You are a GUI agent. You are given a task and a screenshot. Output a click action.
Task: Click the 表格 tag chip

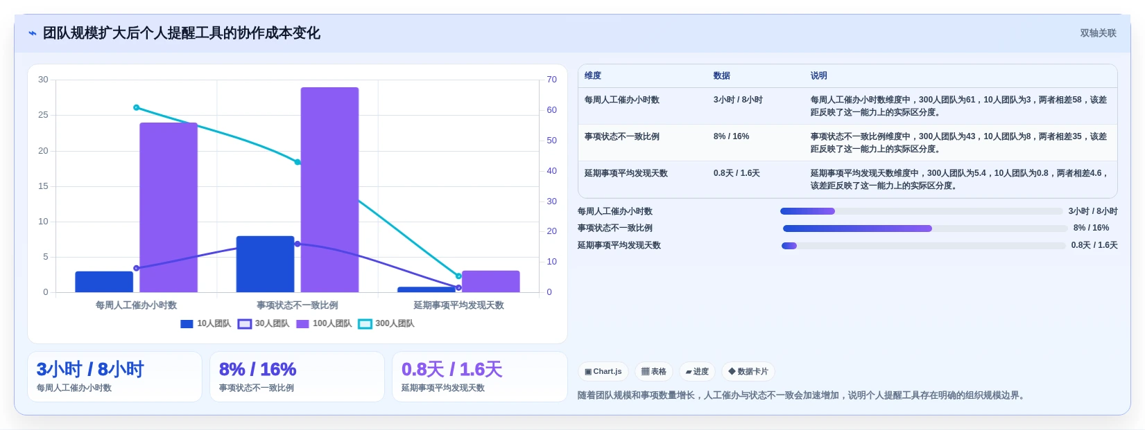[653, 372]
